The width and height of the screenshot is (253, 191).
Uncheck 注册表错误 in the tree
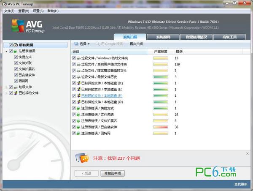tap(11, 51)
